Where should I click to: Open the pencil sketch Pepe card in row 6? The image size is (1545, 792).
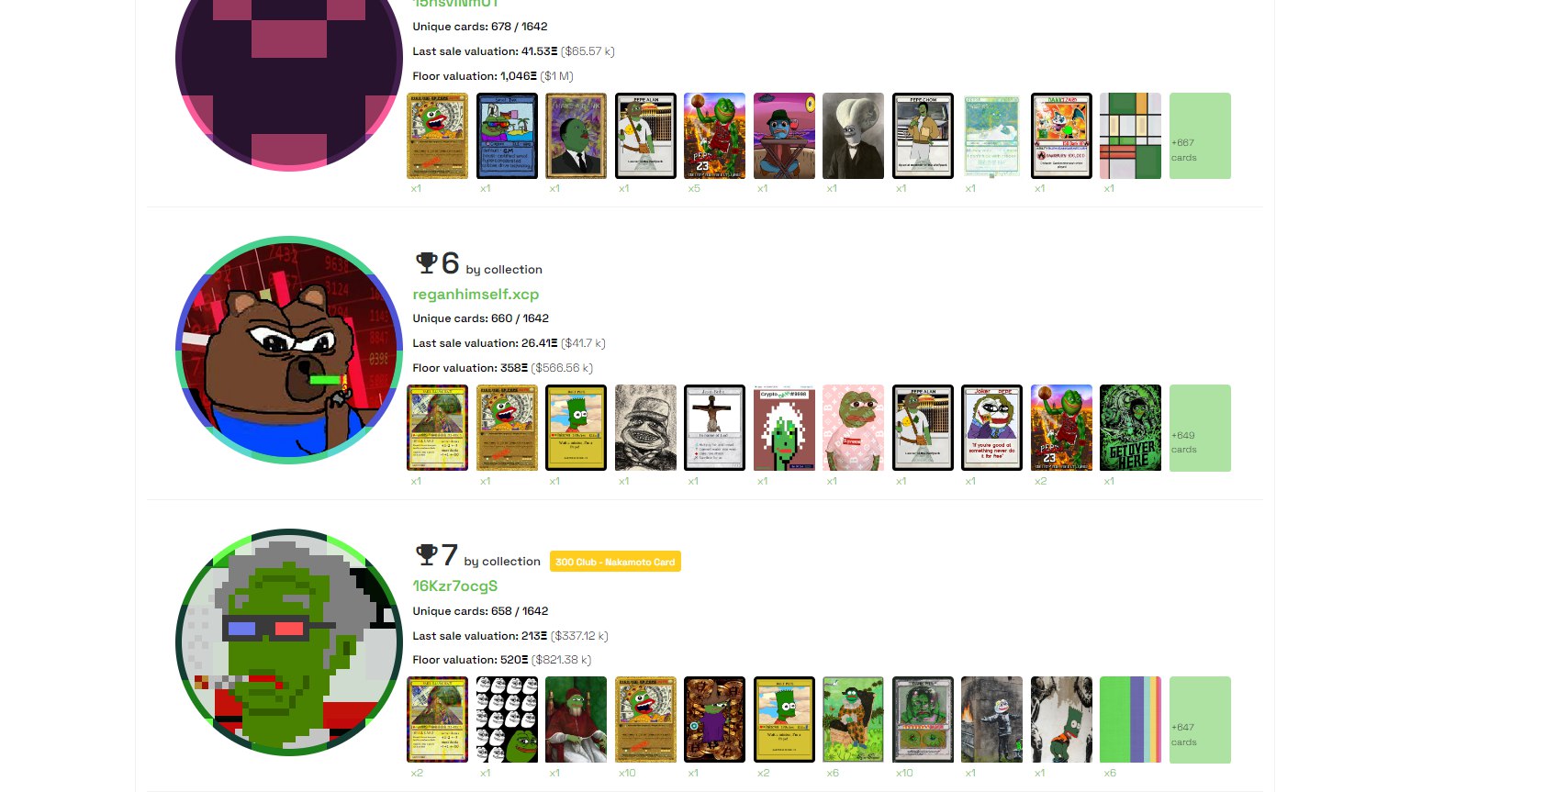click(645, 428)
